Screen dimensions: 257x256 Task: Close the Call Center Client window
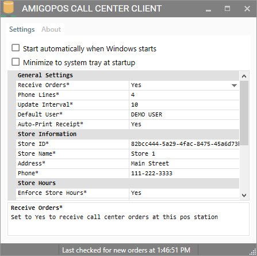click(x=247, y=9)
